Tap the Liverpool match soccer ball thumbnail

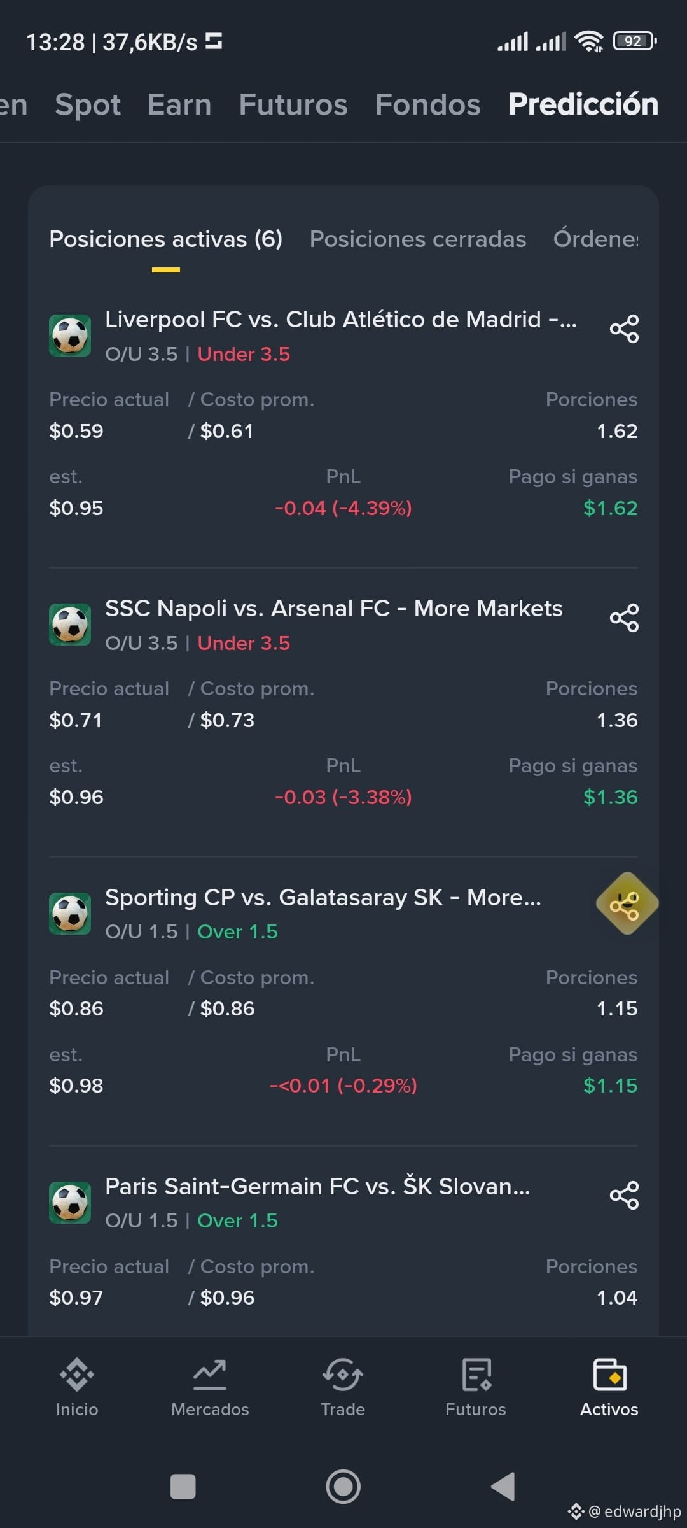[70, 336]
